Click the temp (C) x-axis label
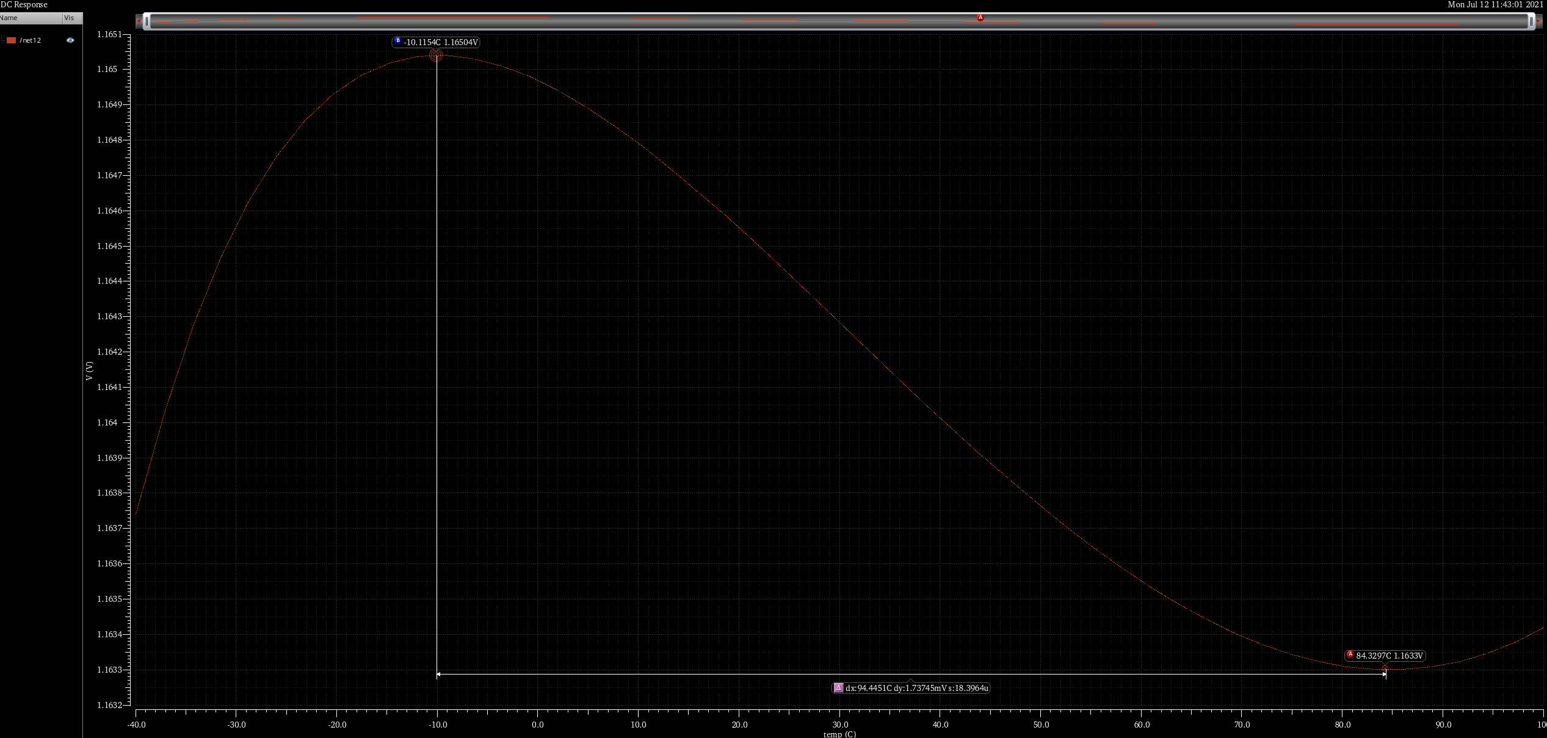 (839, 734)
